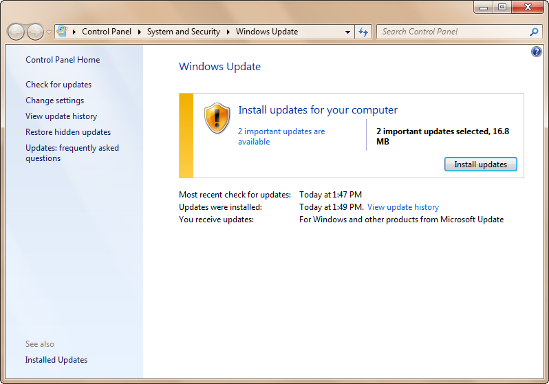
Task: Click the magnifying glass search icon
Action: [x=534, y=32]
